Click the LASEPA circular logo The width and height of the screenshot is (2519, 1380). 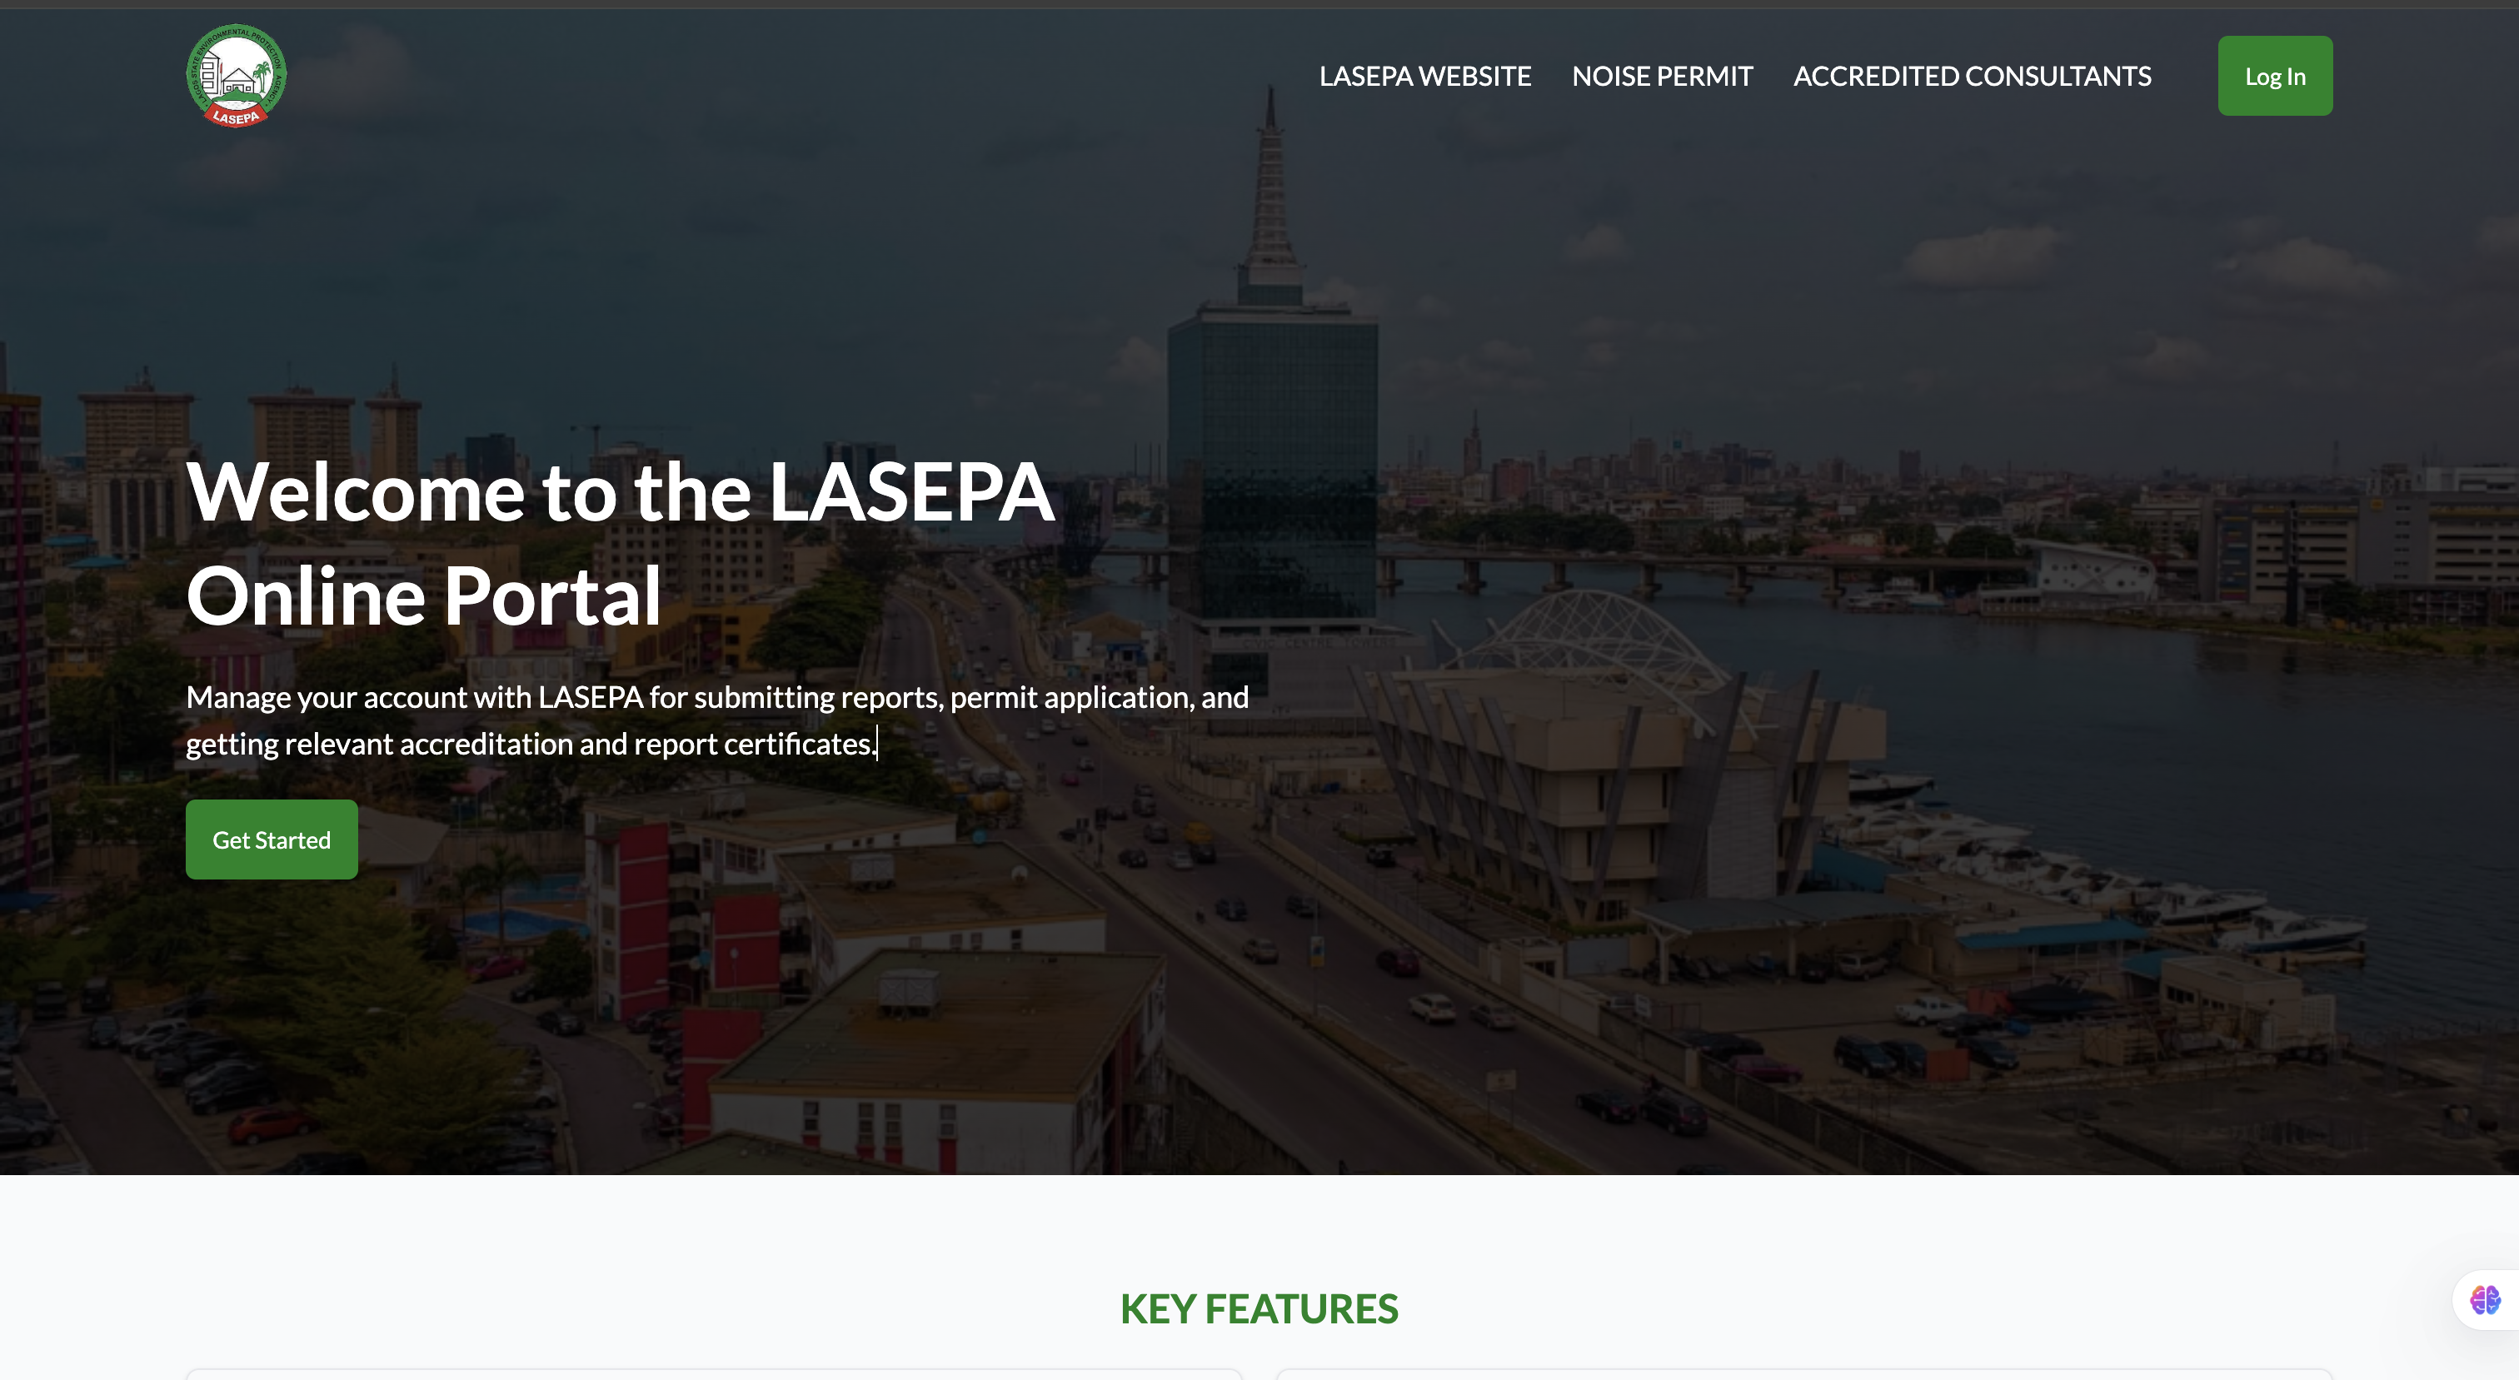[x=236, y=77]
